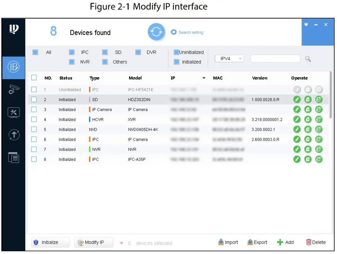Click edit pencil icon for NVD0405DH-4K row
Screen dimensions: 337x254
297,129
